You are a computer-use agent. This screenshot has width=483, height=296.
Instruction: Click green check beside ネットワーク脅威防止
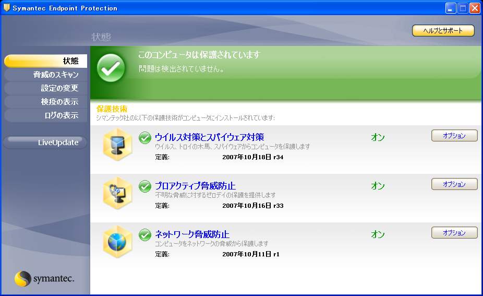(145, 235)
